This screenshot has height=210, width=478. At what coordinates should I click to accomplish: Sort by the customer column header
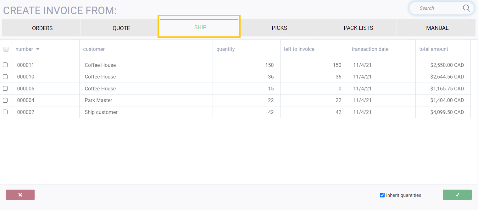(94, 49)
